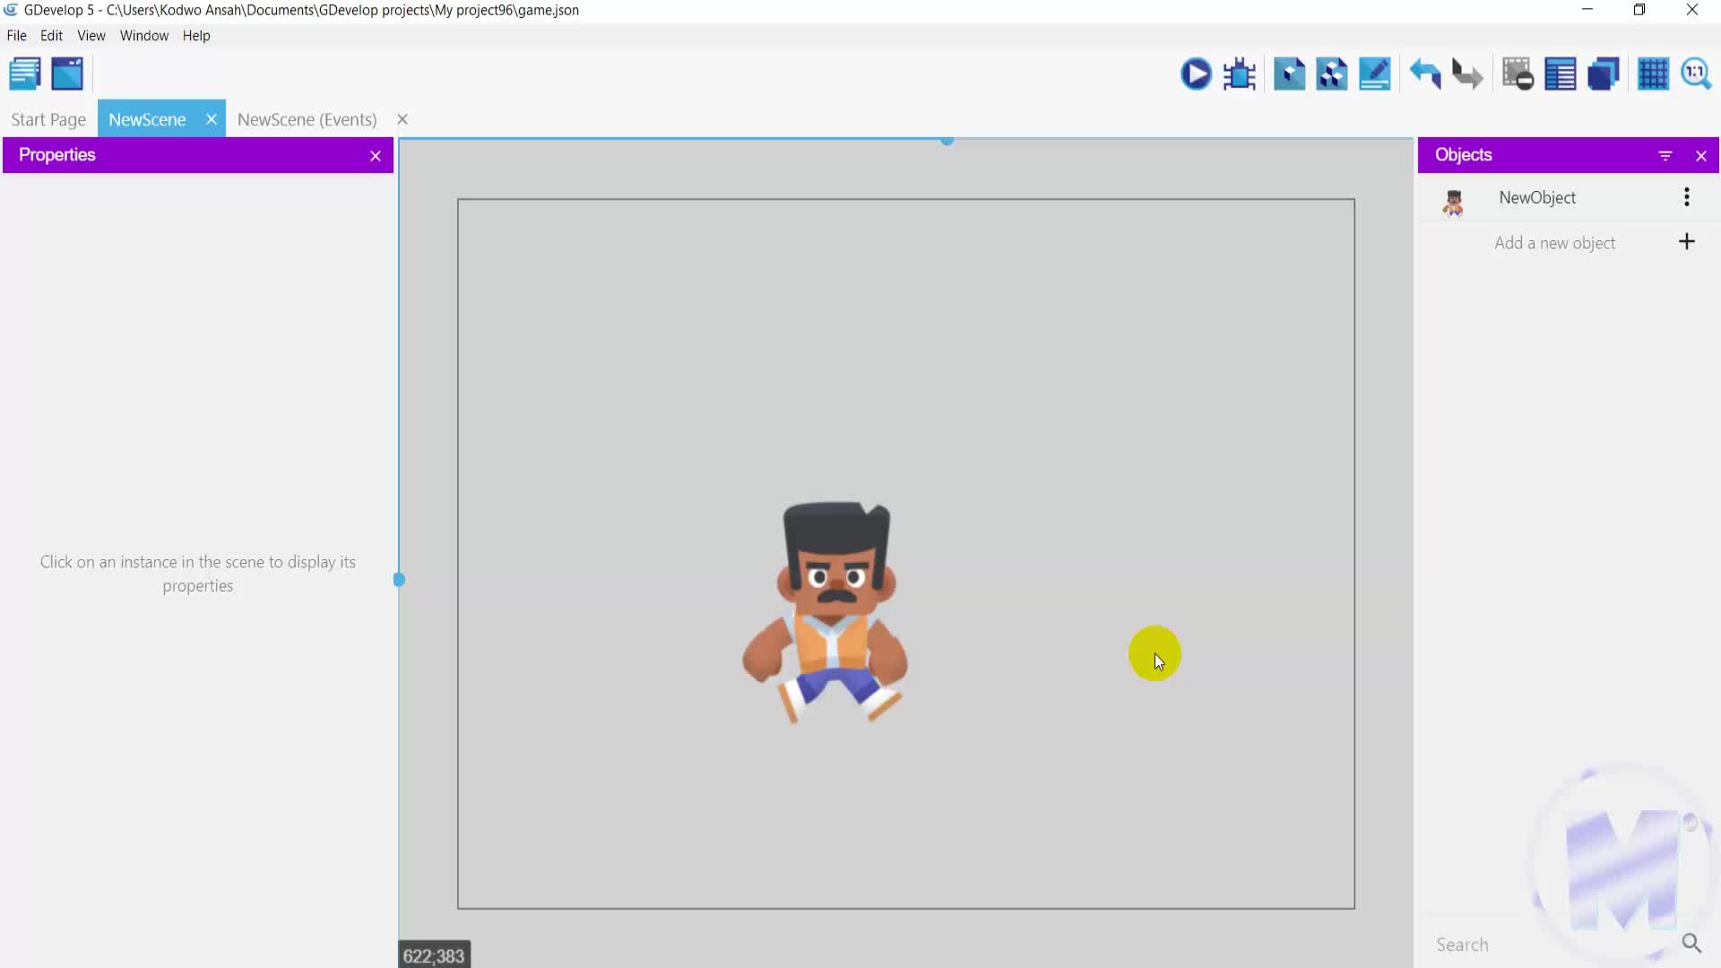Open the debugger with the bug icon
1721x968 pixels.
click(x=1240, y=74)
